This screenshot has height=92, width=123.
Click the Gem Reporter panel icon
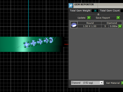point(71,6)
